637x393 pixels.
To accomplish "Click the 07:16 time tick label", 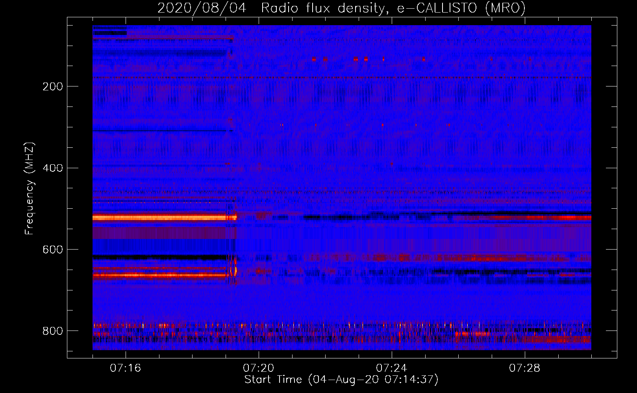I will (x=126, y=368).
